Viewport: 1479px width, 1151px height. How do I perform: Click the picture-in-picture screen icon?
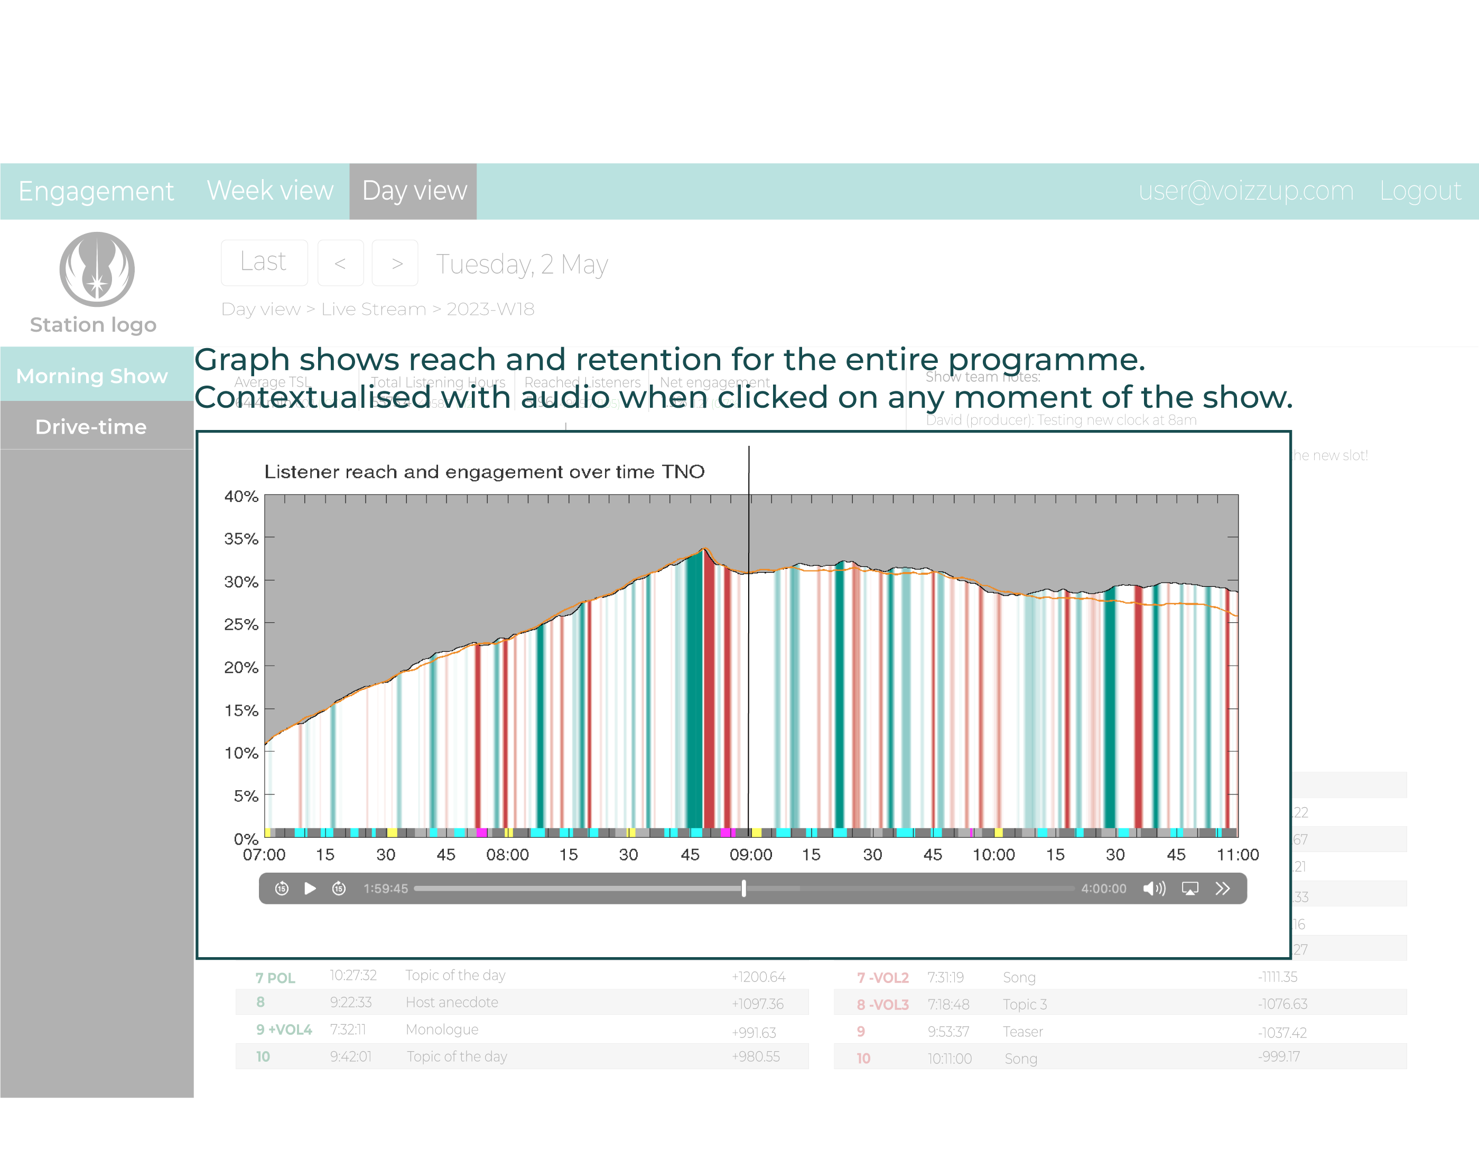click(1191, 887)
